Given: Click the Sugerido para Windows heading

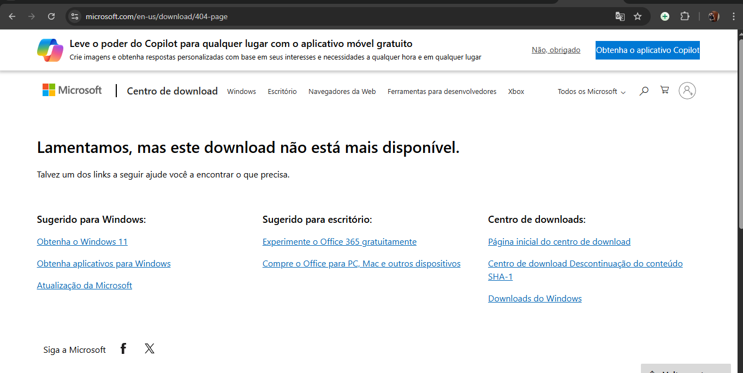Looking at the screenshot, I should pos(91,220).
